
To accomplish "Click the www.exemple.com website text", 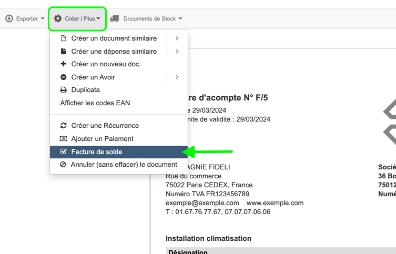I will point(275,202).
